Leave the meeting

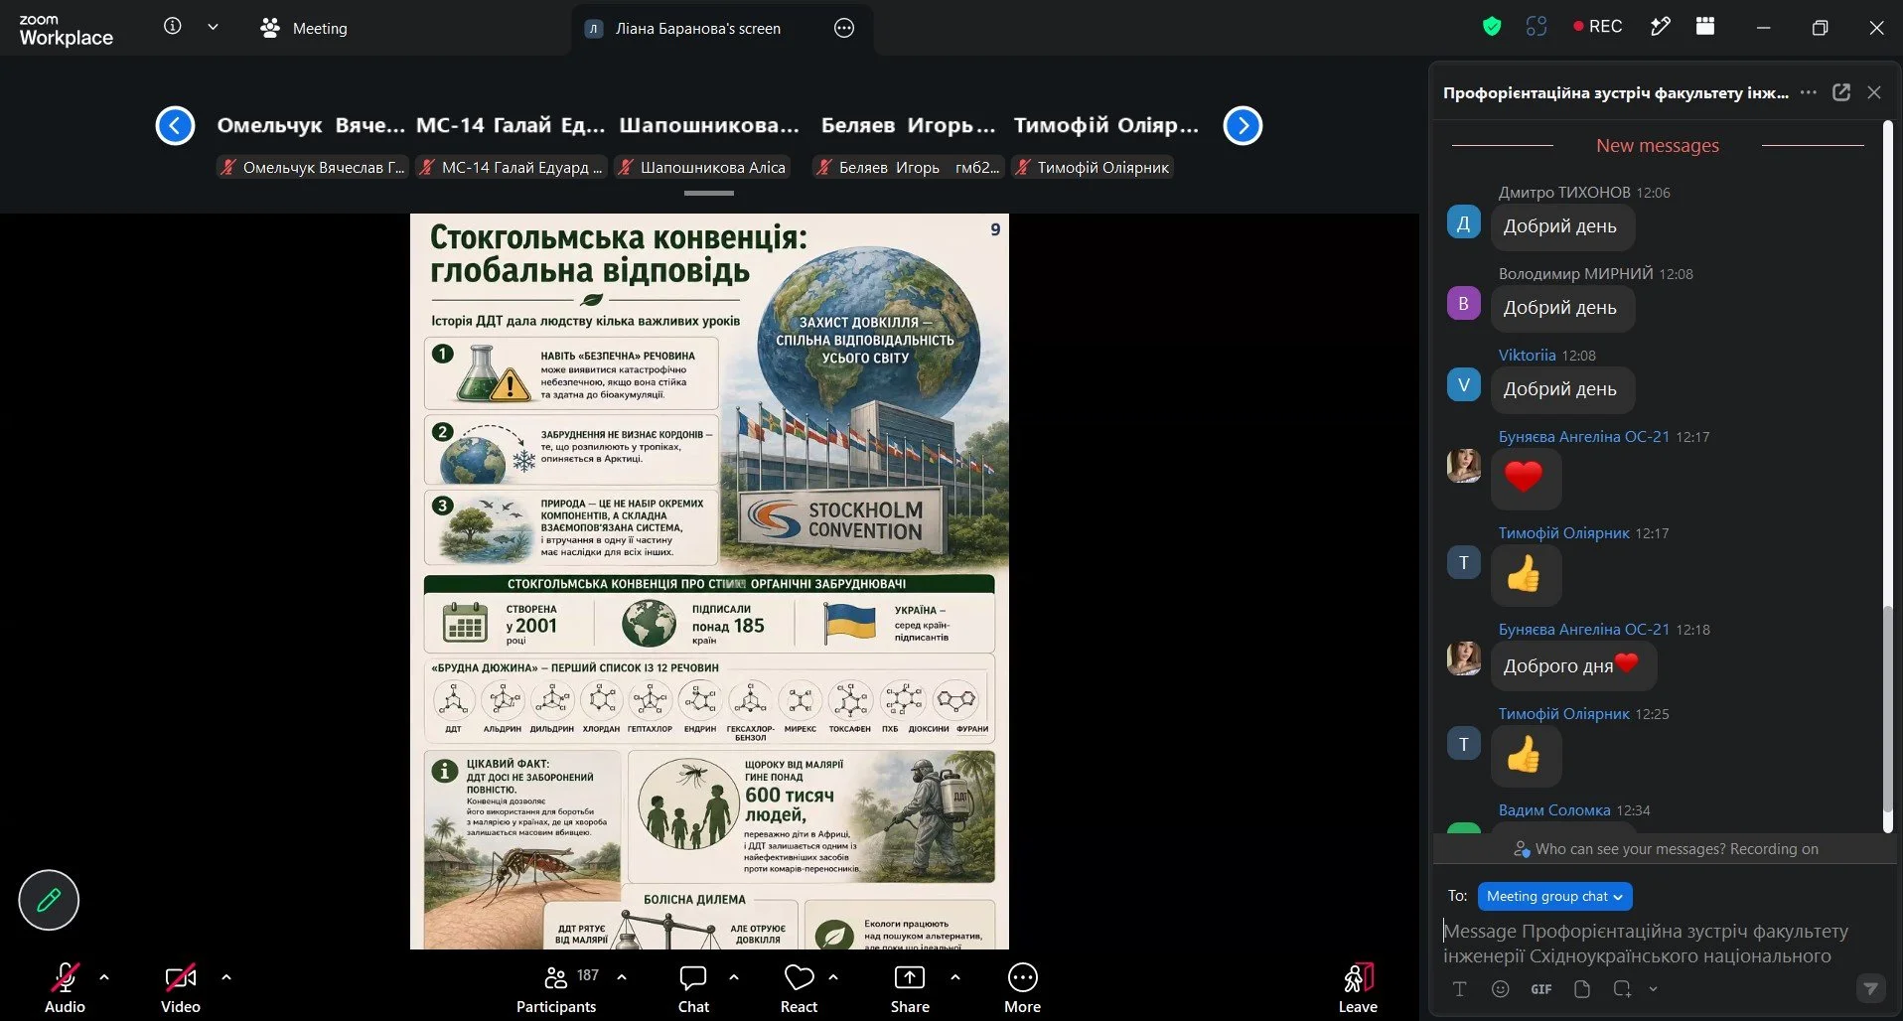(1358, 987)
